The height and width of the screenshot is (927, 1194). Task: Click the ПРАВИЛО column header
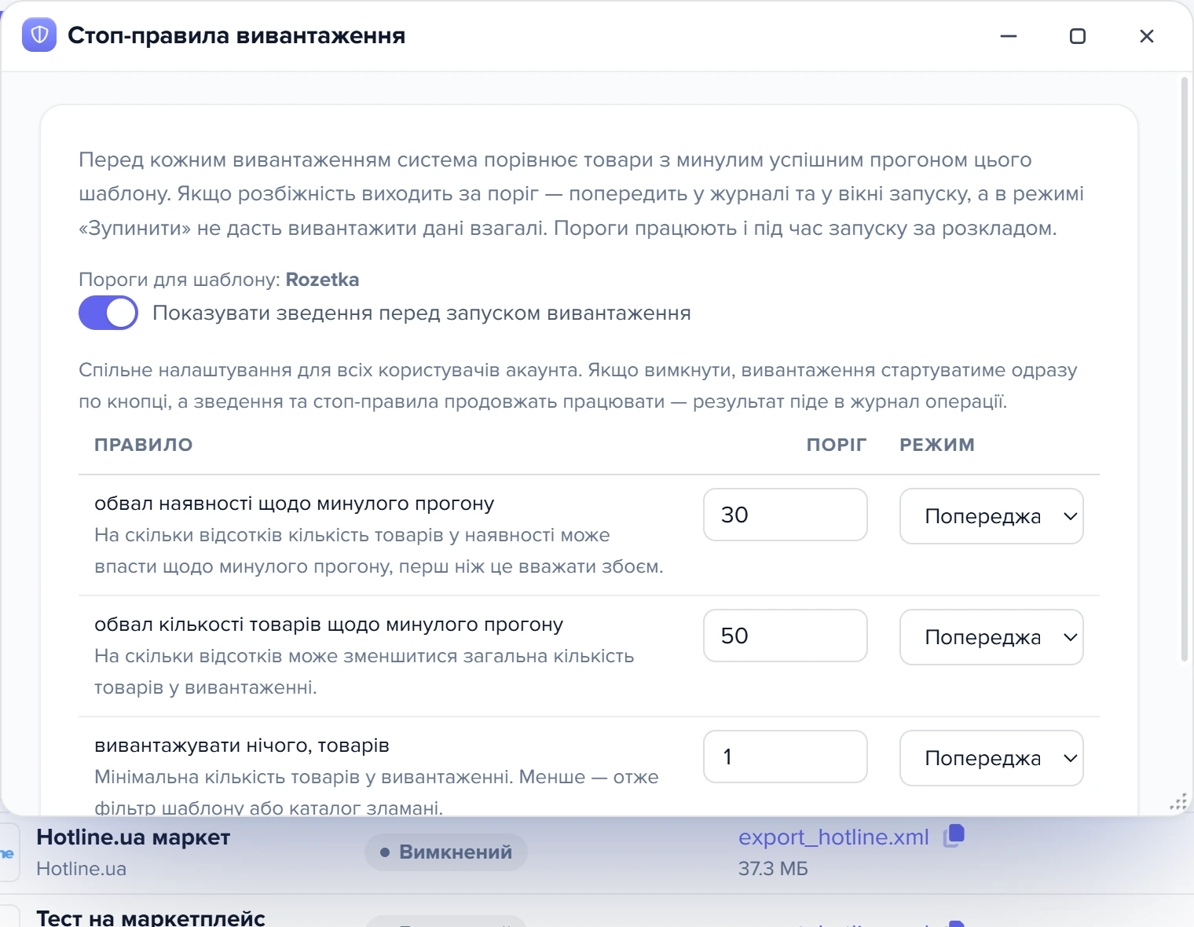[144, 445]
